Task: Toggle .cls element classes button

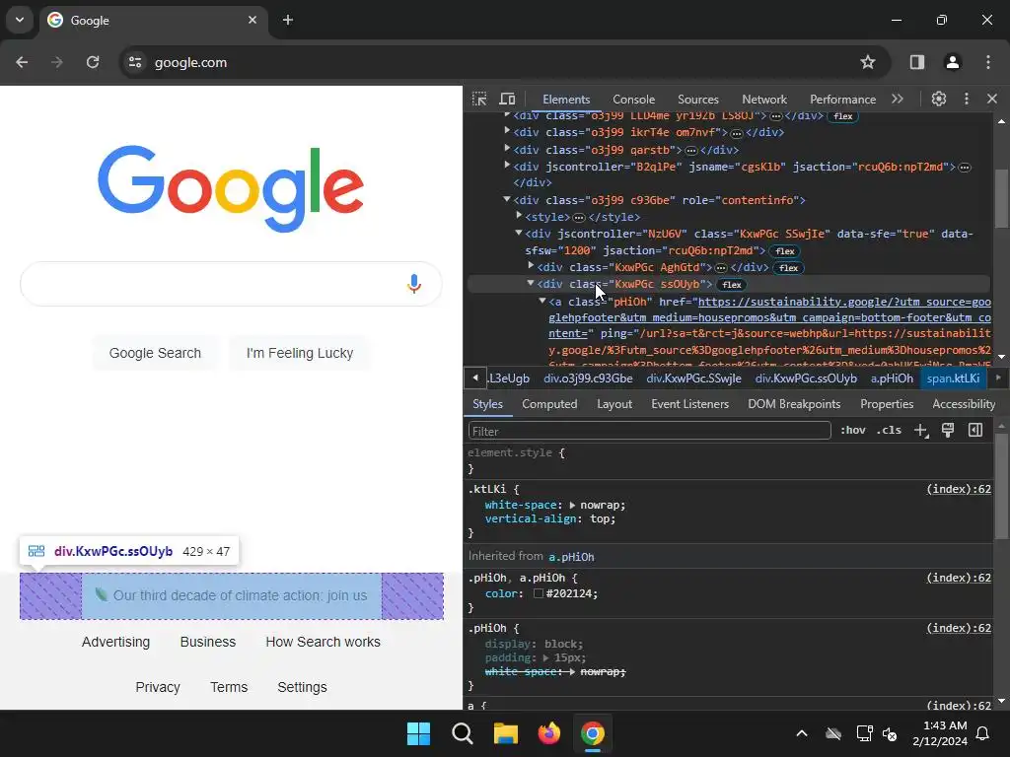Action: pos(889,431)
